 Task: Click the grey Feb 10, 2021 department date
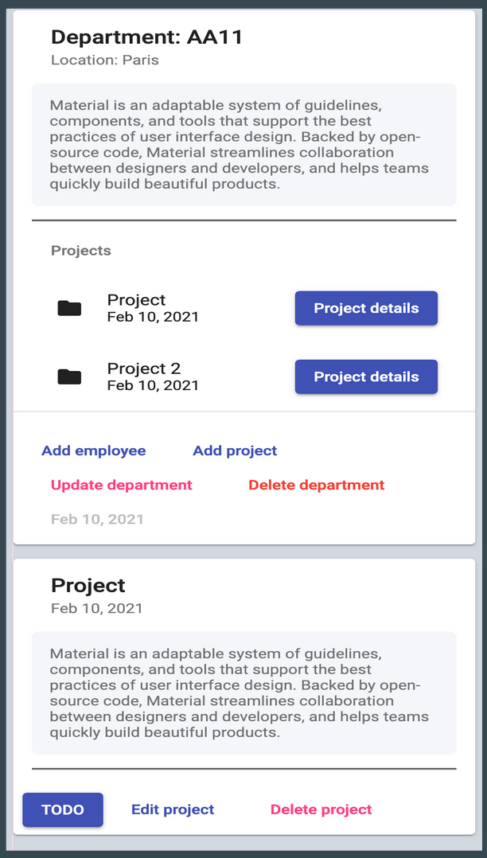coord(97,519)
